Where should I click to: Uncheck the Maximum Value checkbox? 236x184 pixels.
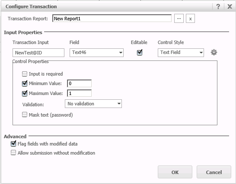[25, 93]
